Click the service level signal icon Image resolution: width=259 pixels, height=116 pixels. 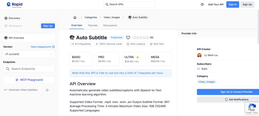[x=97, y=44]
